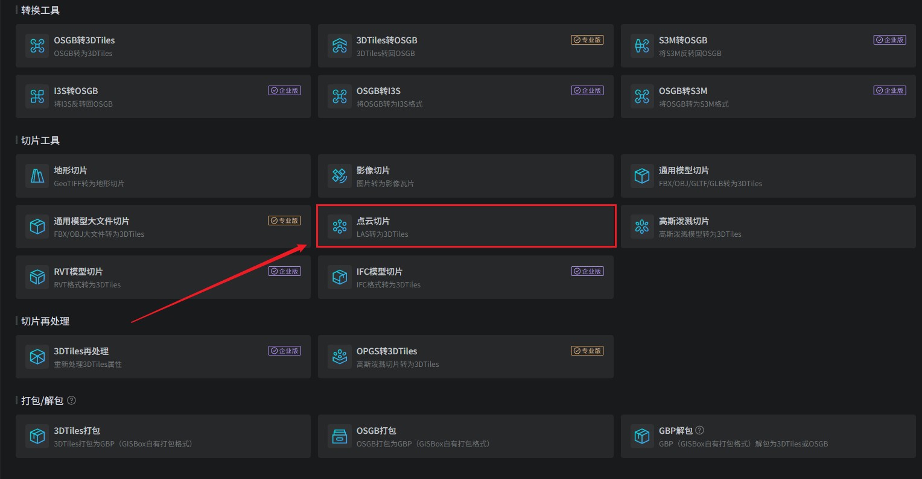Click the S3M转OSGB tool icon
The width and height of the screenshot is (922, 479).
642,46
